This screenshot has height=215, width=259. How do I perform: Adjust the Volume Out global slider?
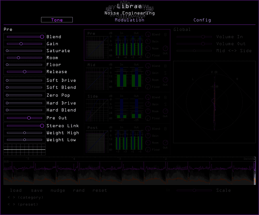(194, 44)
